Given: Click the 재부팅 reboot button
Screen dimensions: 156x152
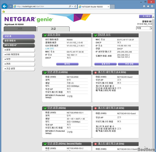Looking at the screenshot, I should (67, 64).
